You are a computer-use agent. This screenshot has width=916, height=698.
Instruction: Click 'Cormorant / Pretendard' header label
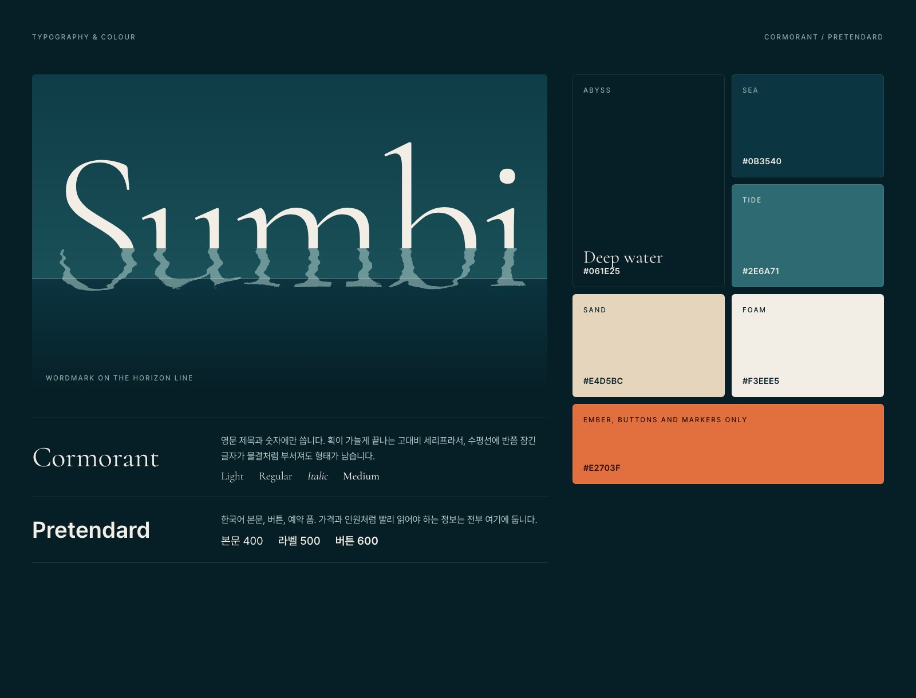point(824,37)
